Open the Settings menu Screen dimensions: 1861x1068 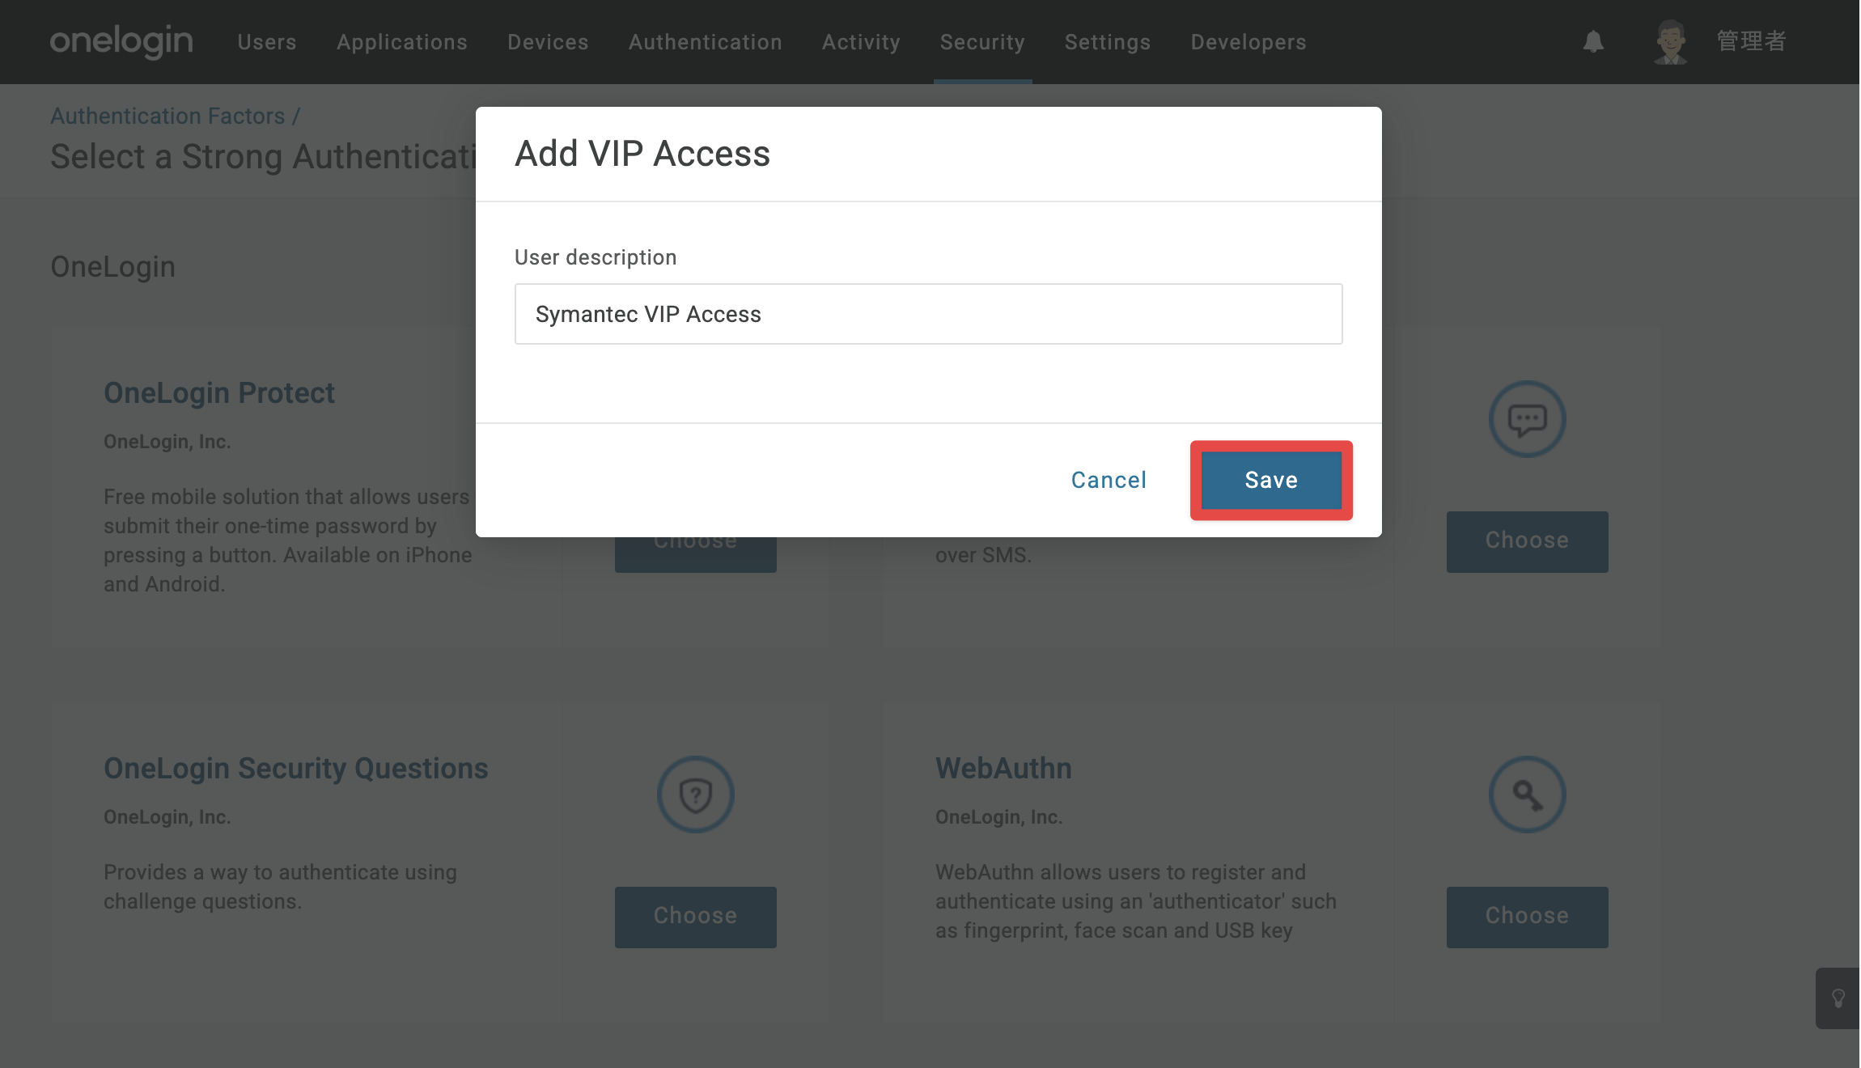point(1108,42)
